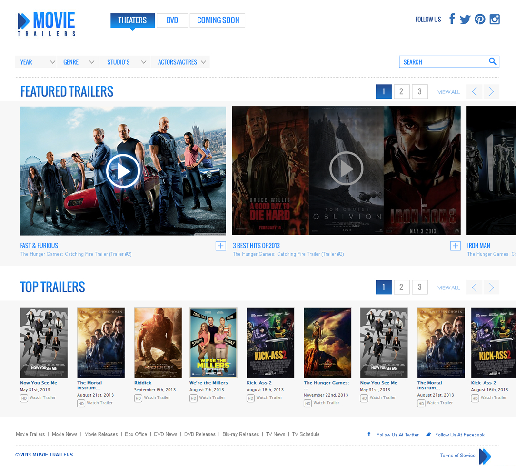
Task: Open the Blu-ray Releases footer link
Action: [x=240, y=434]
